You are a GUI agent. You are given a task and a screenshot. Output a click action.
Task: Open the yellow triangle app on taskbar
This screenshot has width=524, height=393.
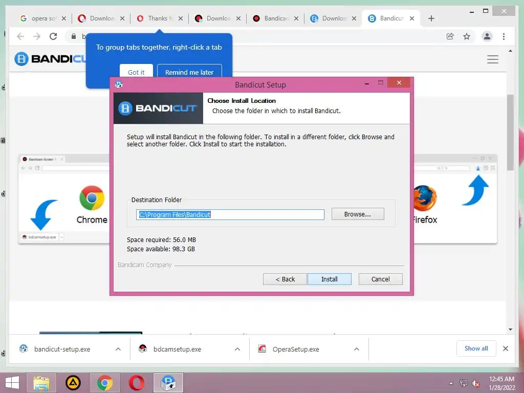73,383
